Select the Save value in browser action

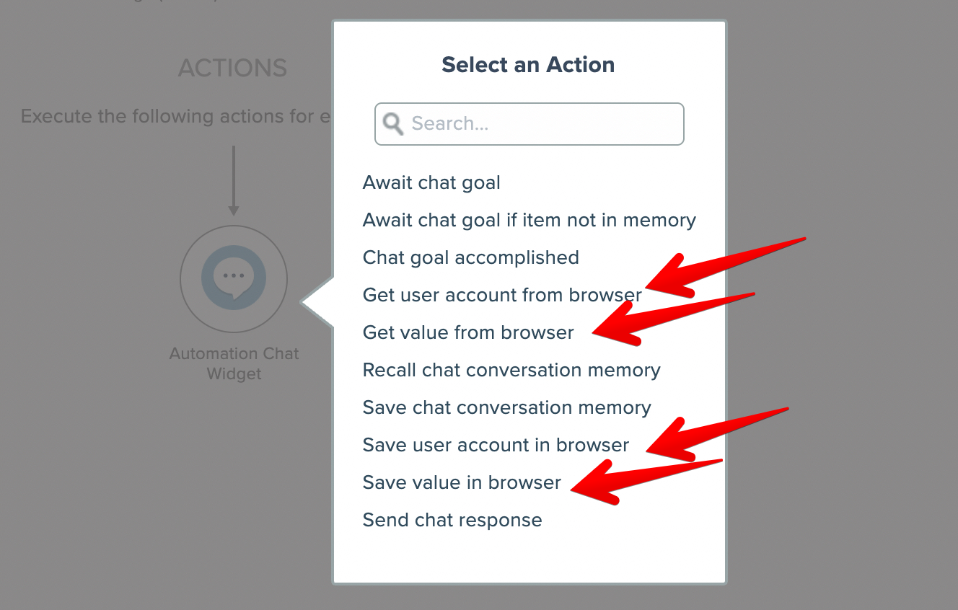click(x=462, y=482)
